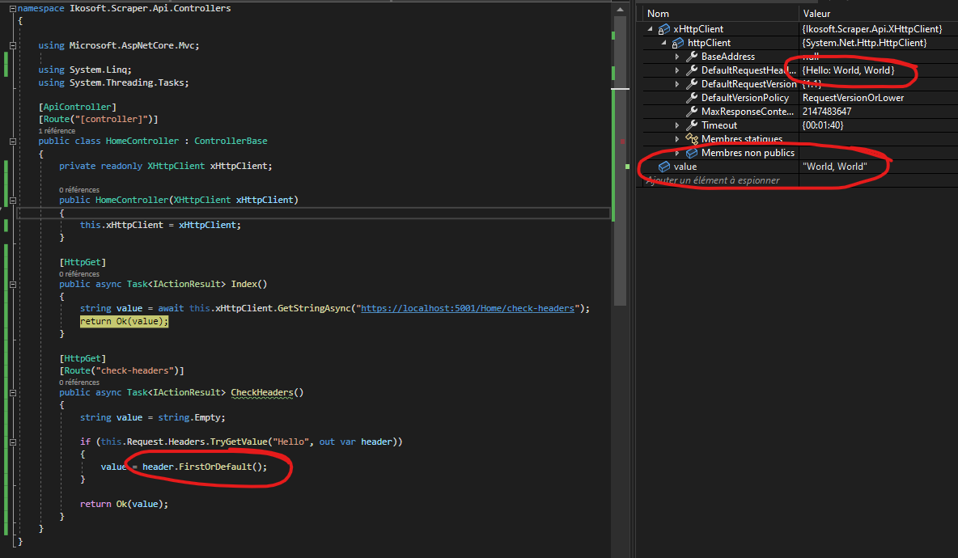Expand Membres non publics node

point(677,153)
